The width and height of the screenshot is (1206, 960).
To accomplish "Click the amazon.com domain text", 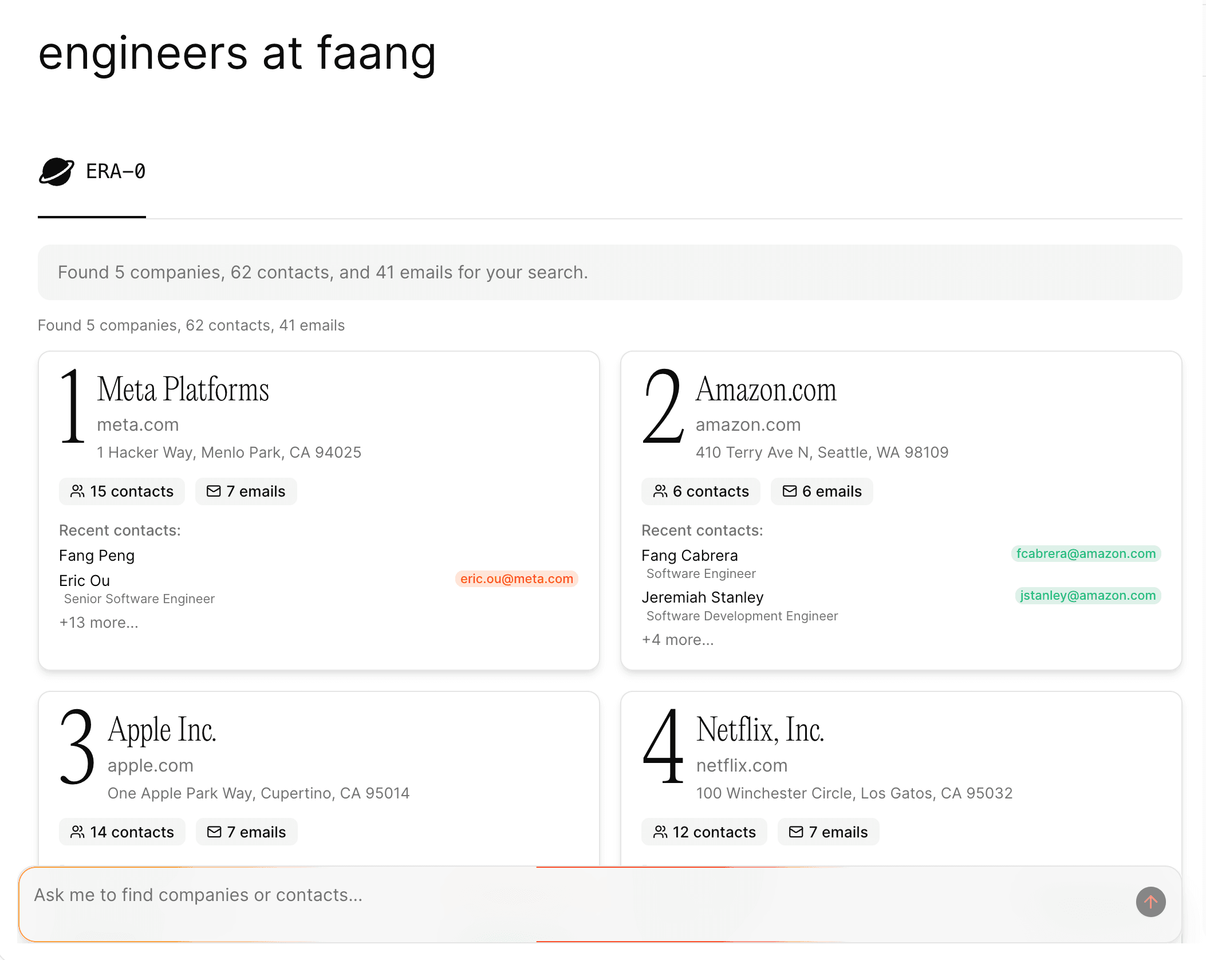I will click(x=748, y=424).
